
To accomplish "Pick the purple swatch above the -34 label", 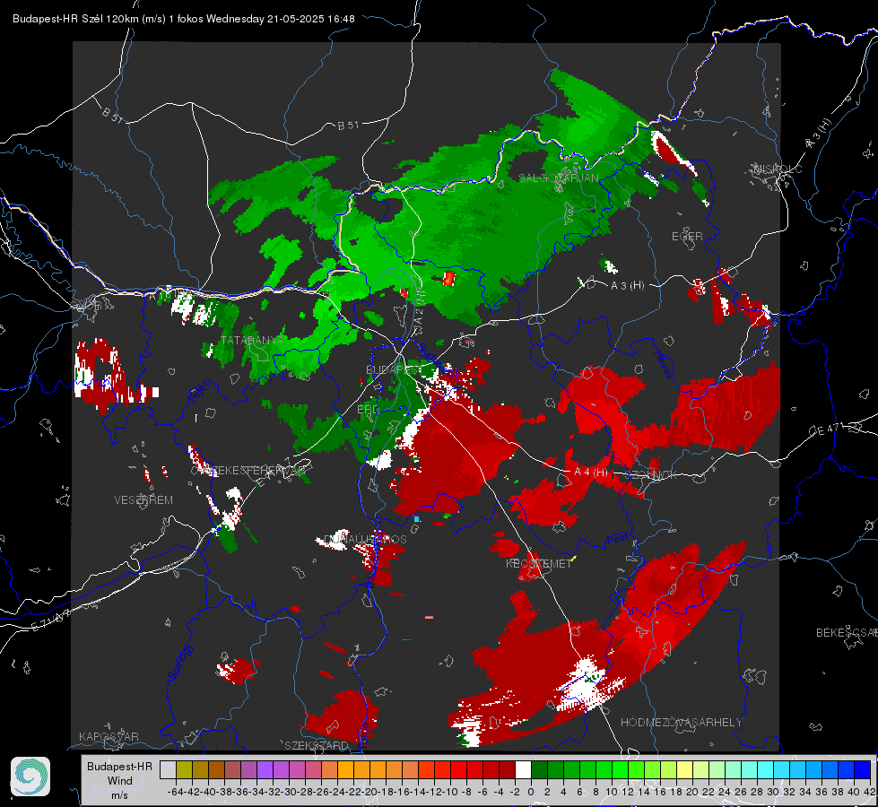I will (265, 770).
